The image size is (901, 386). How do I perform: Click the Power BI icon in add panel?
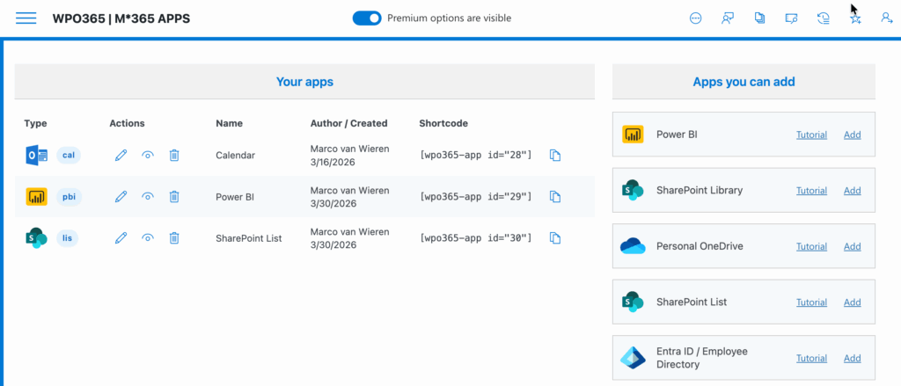point(633,135)
